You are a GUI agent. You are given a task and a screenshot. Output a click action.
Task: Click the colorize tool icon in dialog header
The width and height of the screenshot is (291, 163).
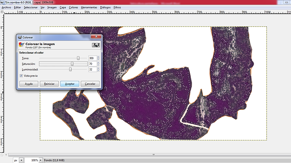click(21, 45)
